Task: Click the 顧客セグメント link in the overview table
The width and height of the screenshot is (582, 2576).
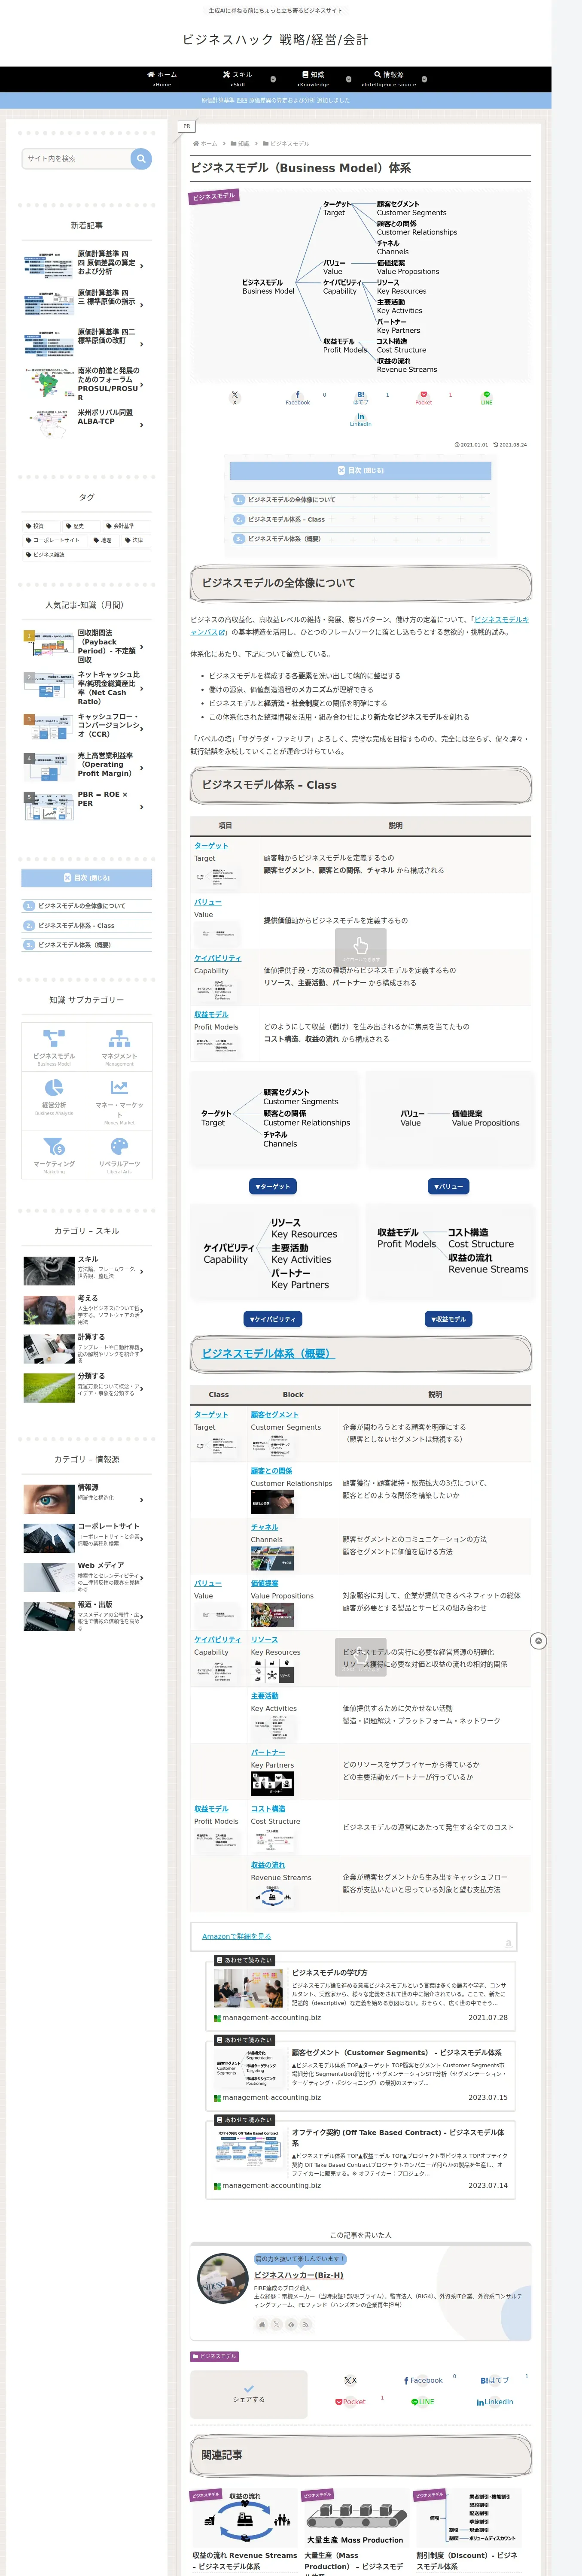Action: point(274,1415)
